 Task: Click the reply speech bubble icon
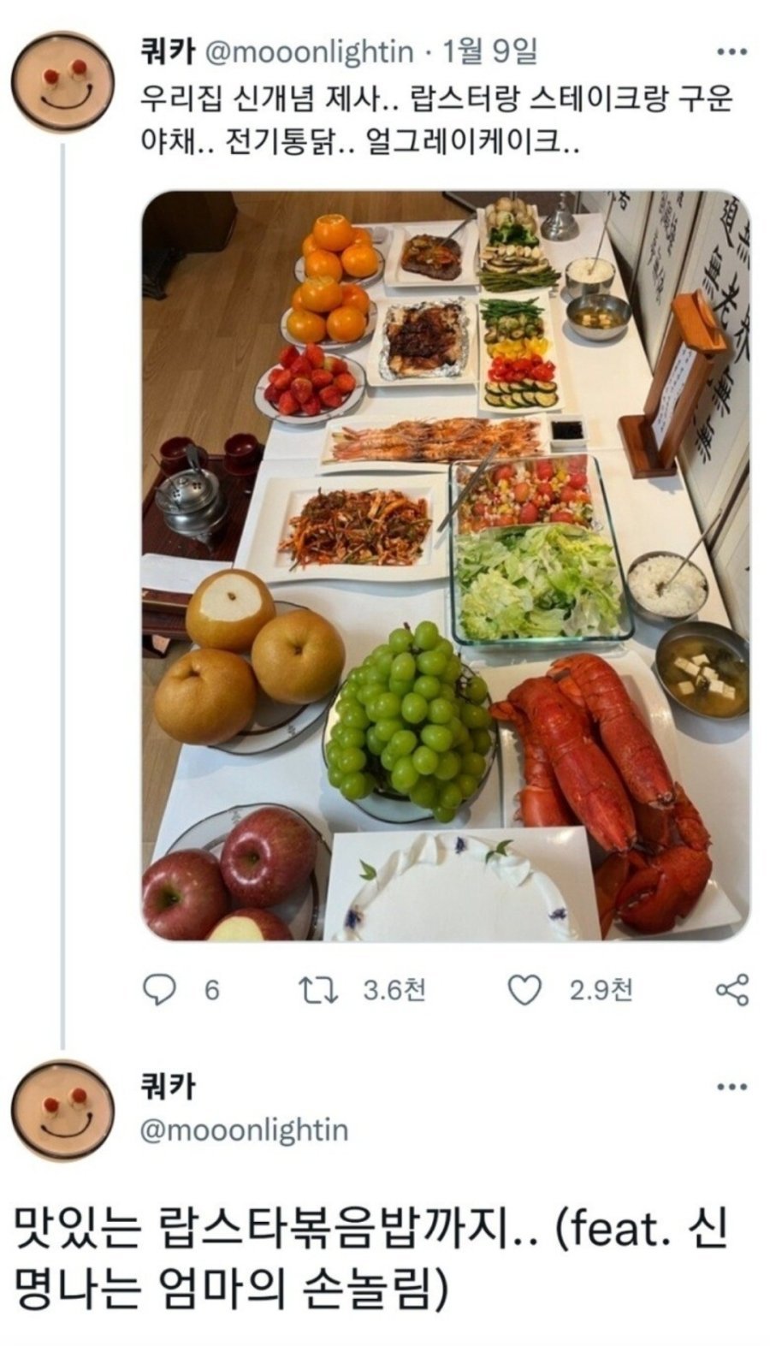coord(158,990)
